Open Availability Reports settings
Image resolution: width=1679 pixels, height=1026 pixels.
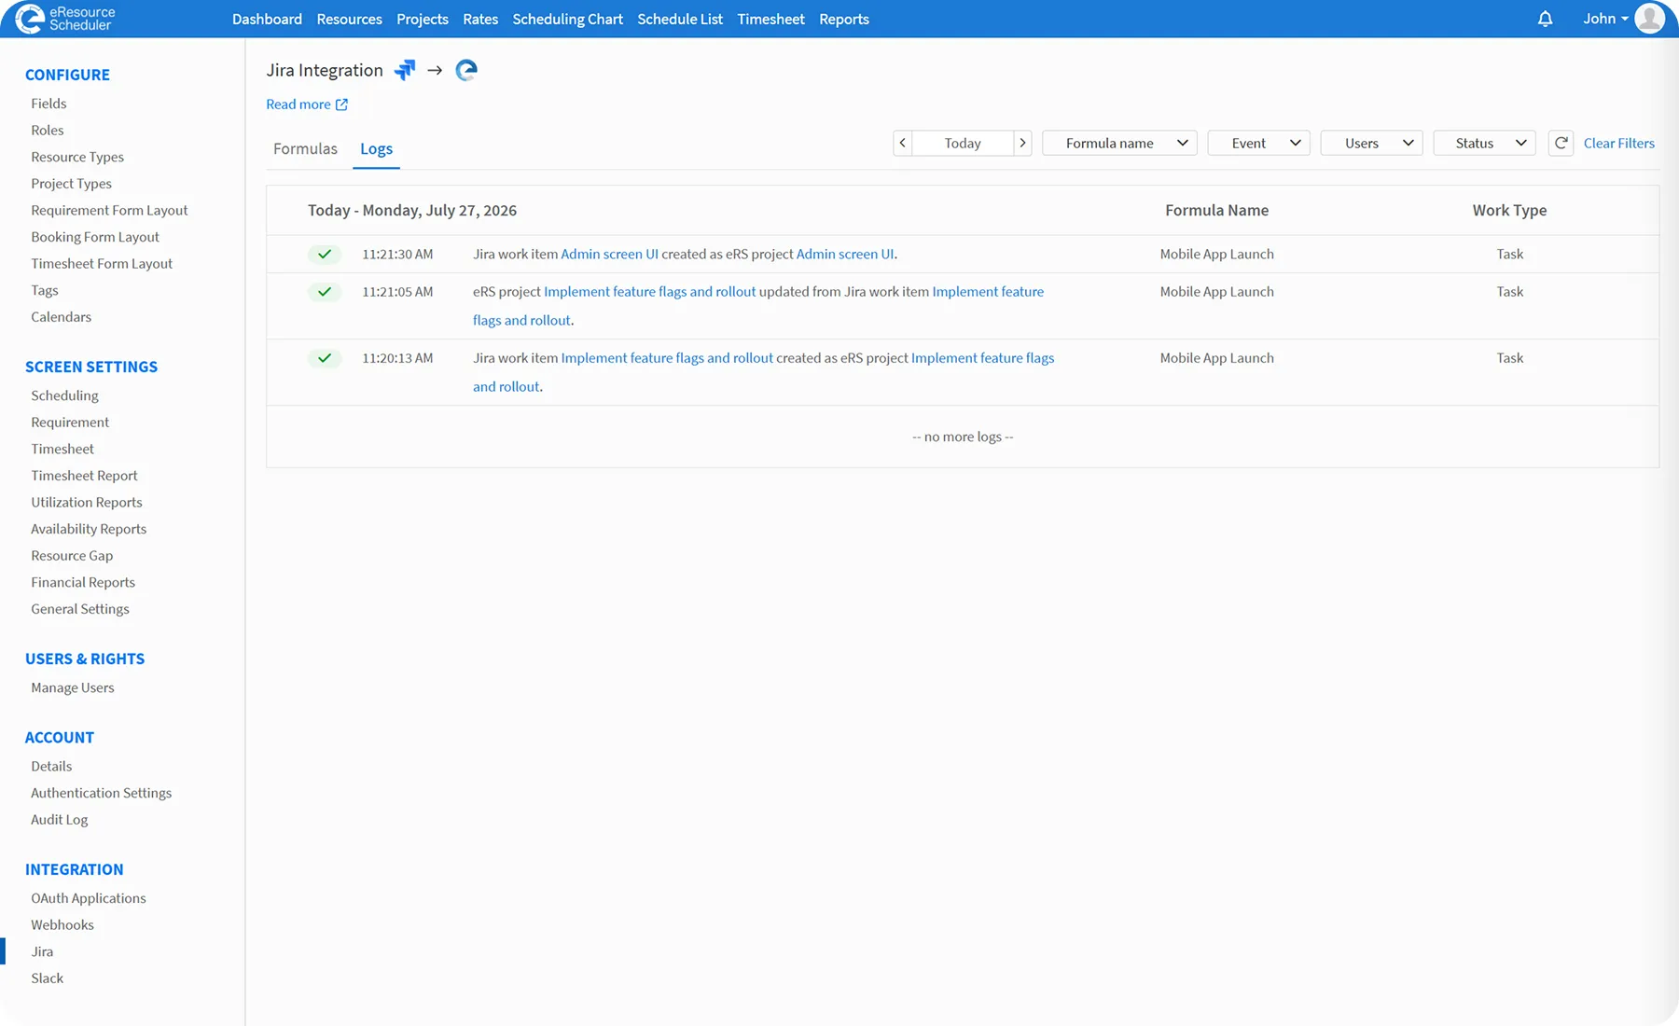pos(89,529)
